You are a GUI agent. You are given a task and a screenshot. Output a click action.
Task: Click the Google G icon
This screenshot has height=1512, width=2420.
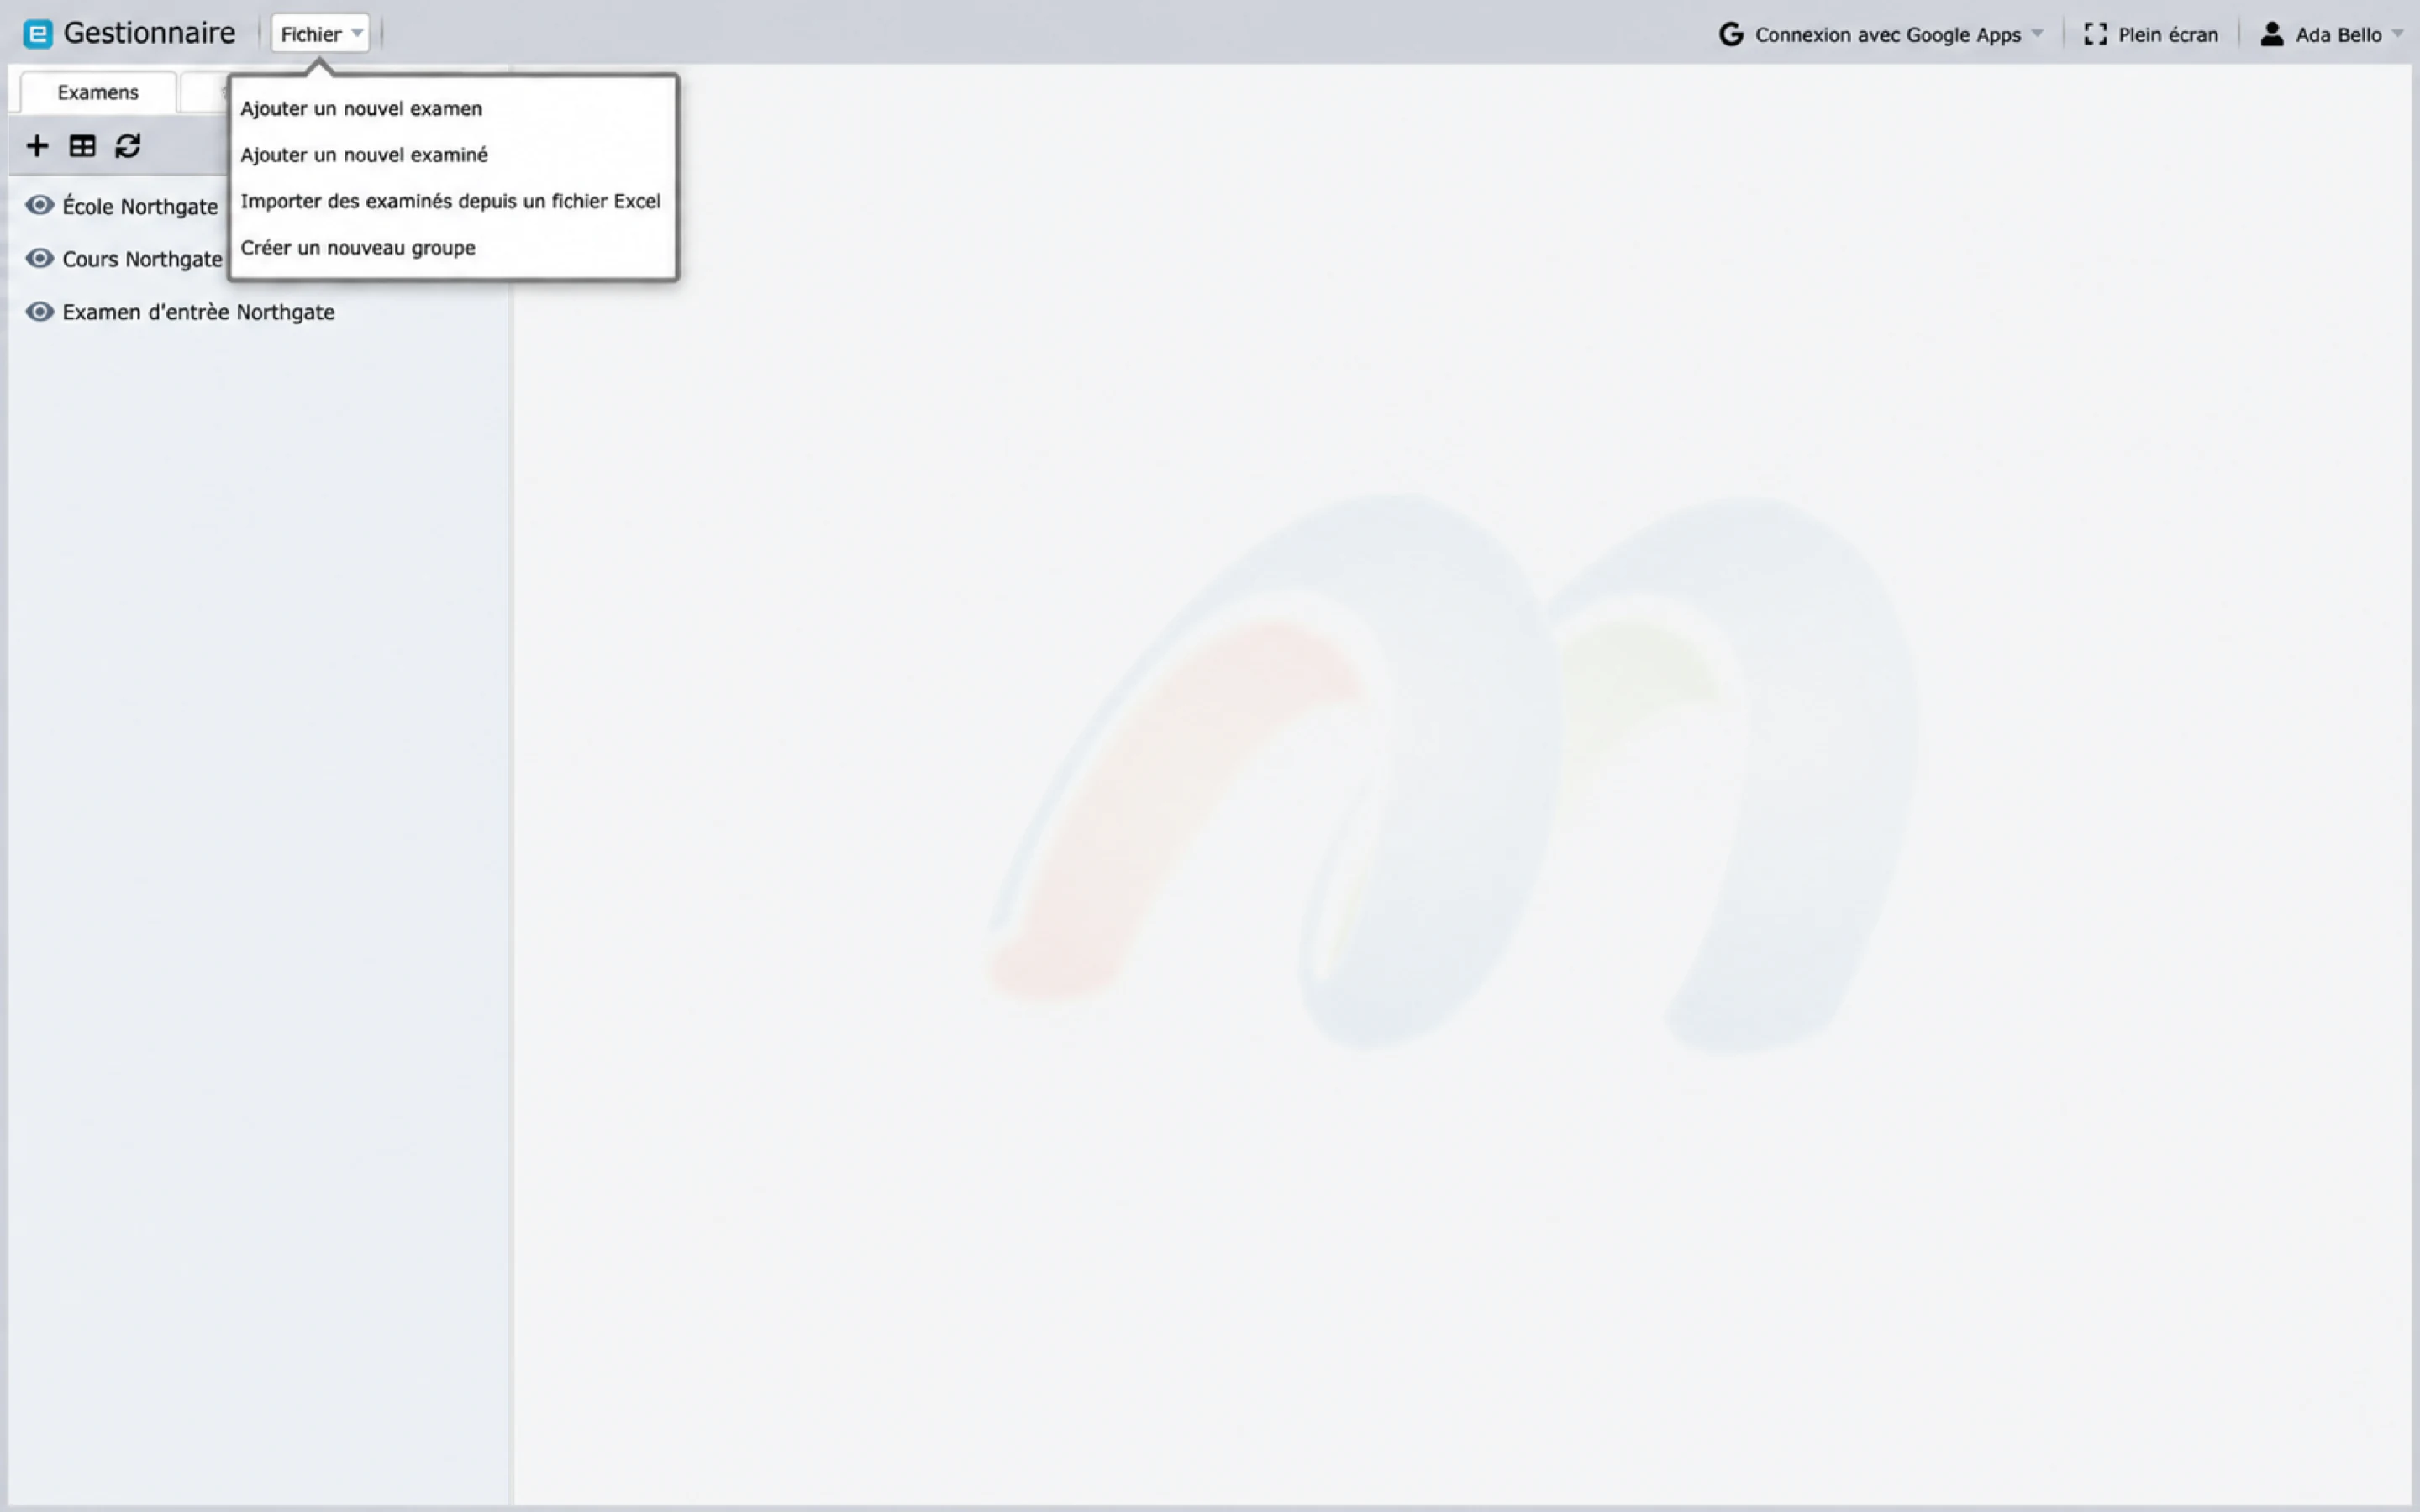(1731, 34)
